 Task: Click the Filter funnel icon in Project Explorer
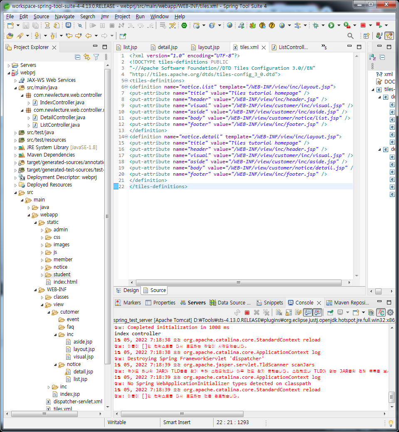coord(96,57)
